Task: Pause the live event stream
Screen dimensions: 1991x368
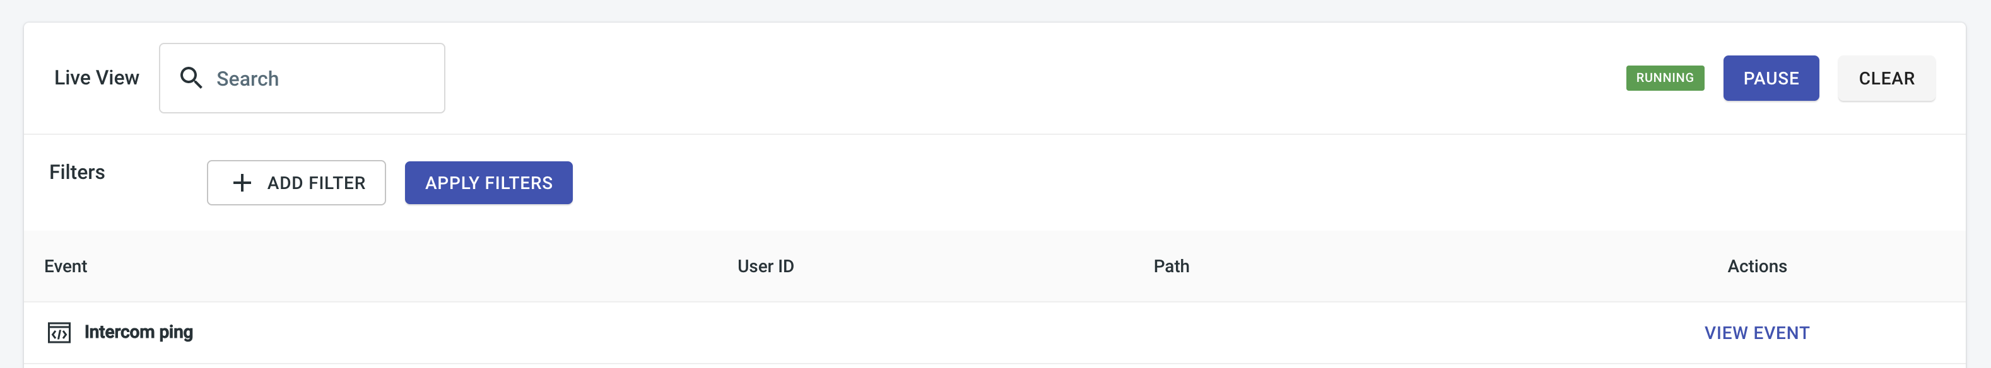Action: (x=1771, y=78)
